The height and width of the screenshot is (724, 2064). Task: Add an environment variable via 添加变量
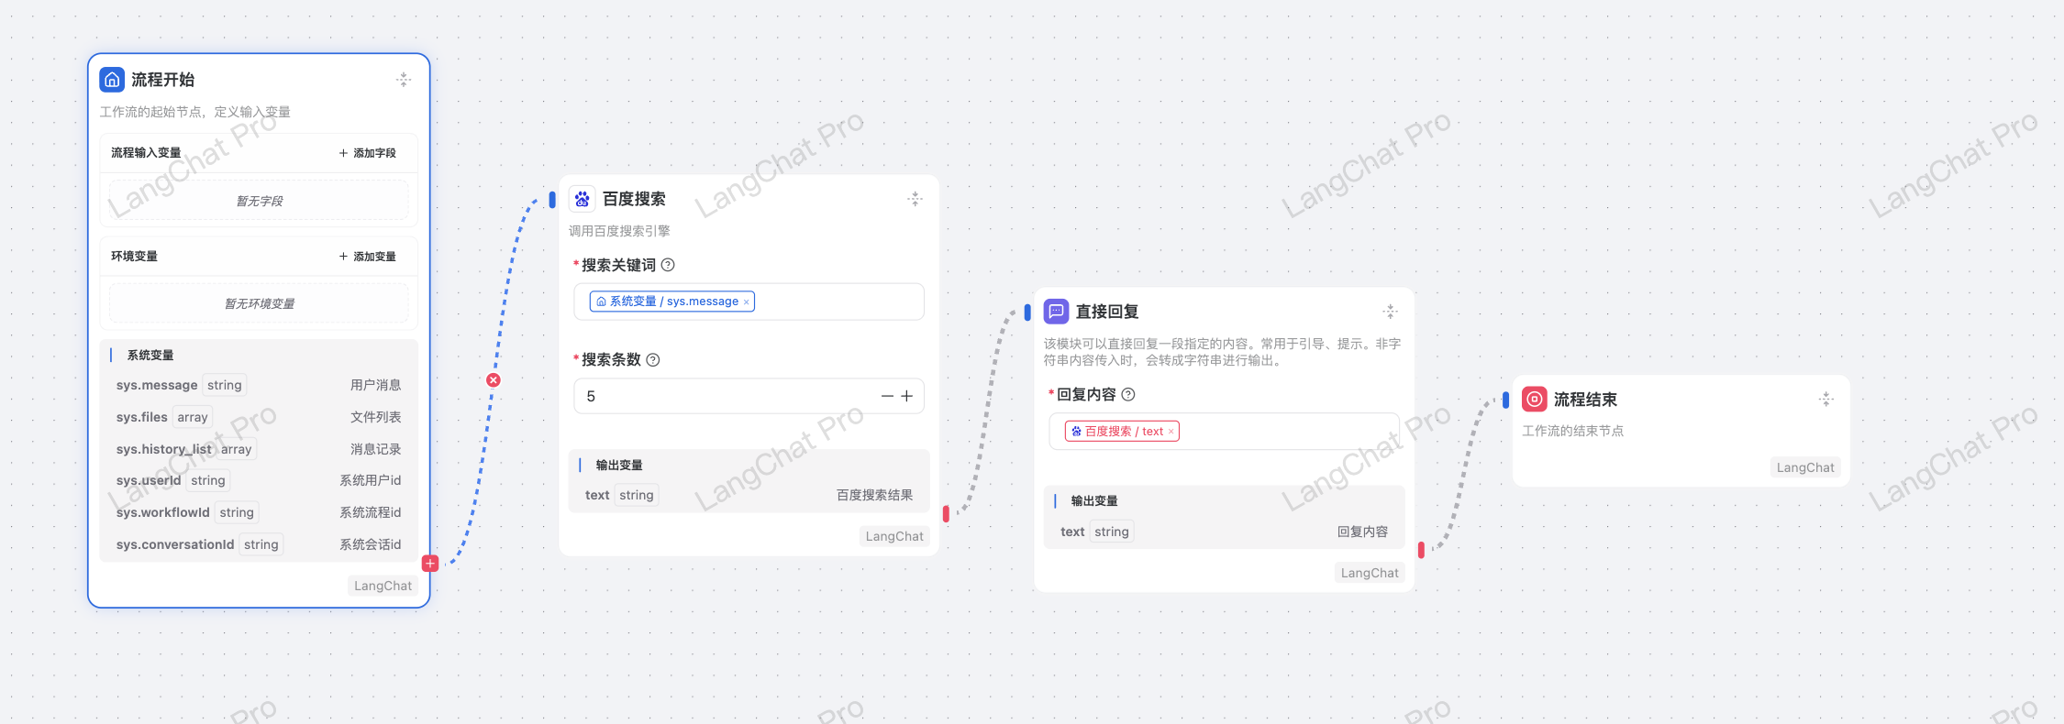click(x=368, y=257)
